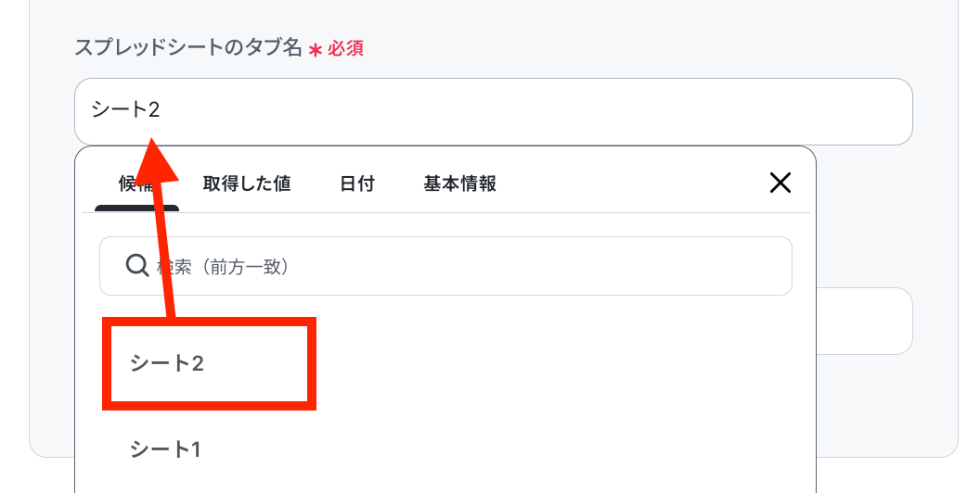The image size is (980, 493).
Task: Go to the 基本情報 tab
Action: (x=459, y=183)
